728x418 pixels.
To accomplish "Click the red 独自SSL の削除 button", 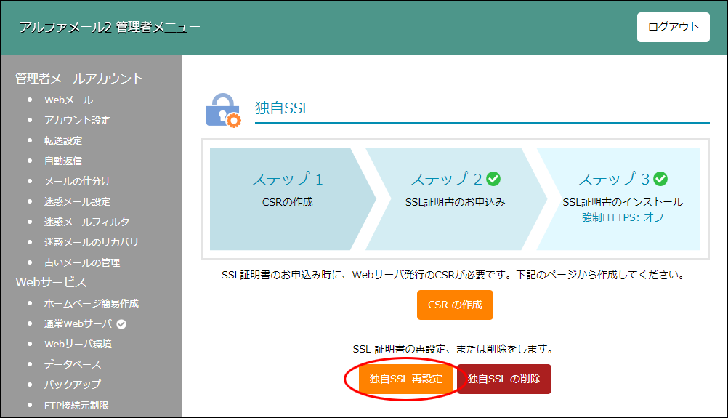I will coord(504,379).
